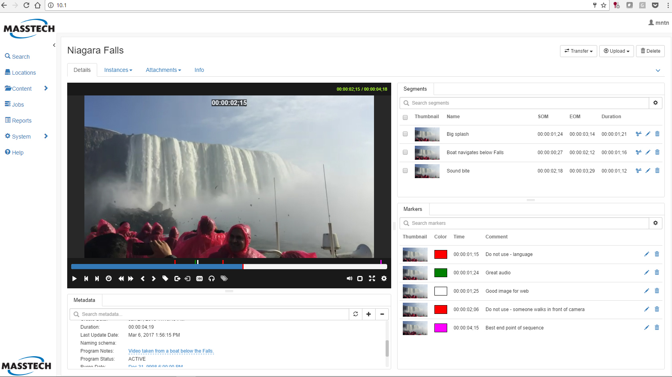The width and height of the screenshot is (672, 377).
Task: Open Jobs in sidebar
Action: [14, 105]
